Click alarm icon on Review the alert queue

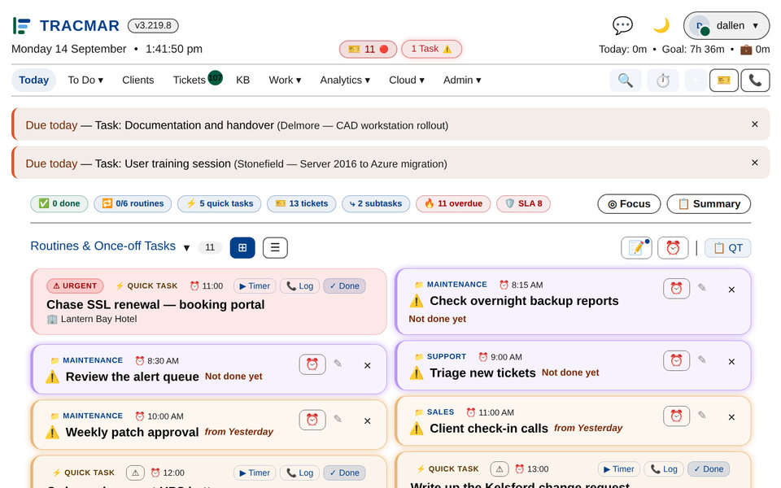tap(312, 364)
